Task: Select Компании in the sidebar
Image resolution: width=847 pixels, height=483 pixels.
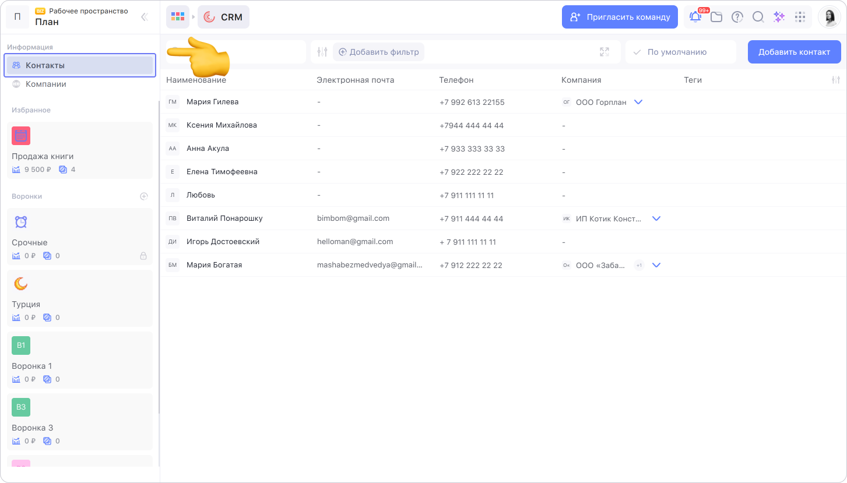Action: [45, 84]
